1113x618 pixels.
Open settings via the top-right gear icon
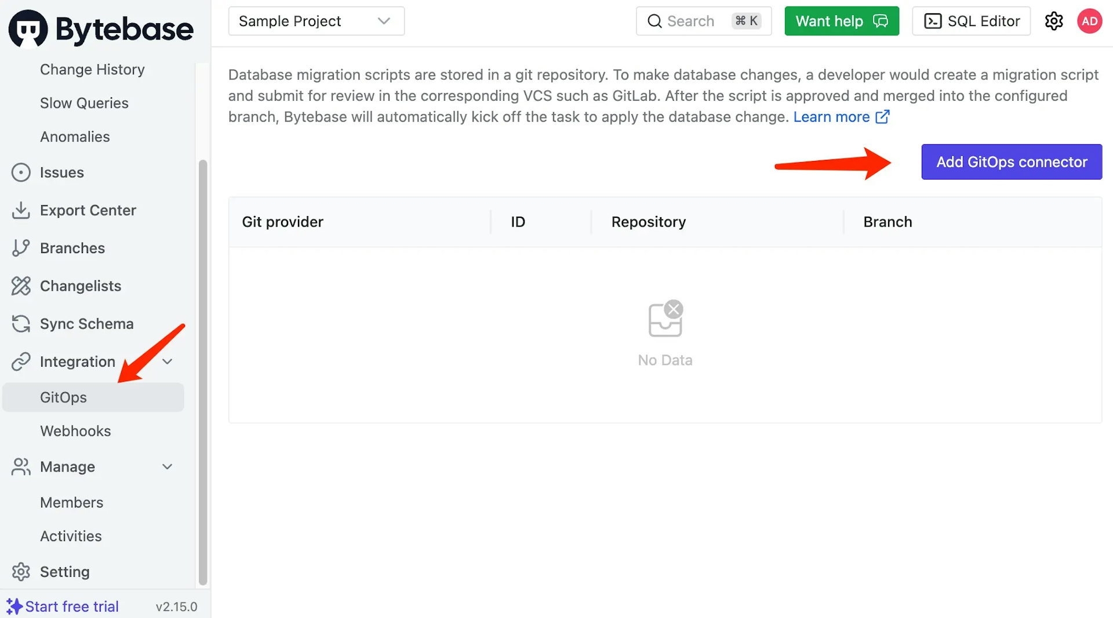tap(1054, 21)
